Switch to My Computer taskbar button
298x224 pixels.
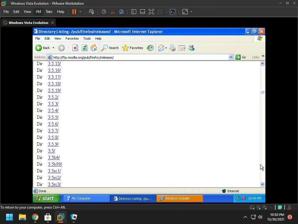tap(86, 198)
